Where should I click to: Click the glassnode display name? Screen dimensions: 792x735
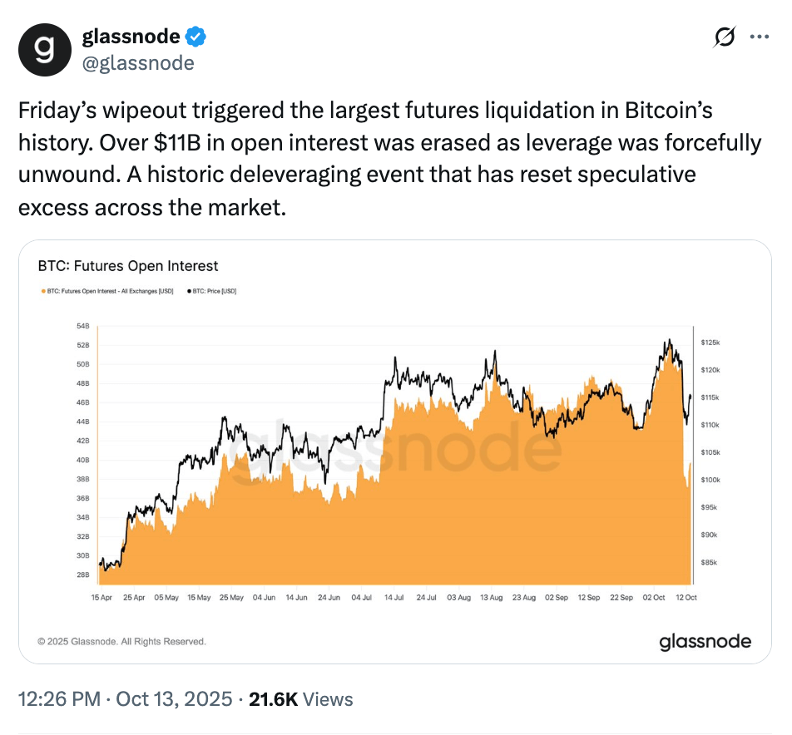(x=131, y=37)
